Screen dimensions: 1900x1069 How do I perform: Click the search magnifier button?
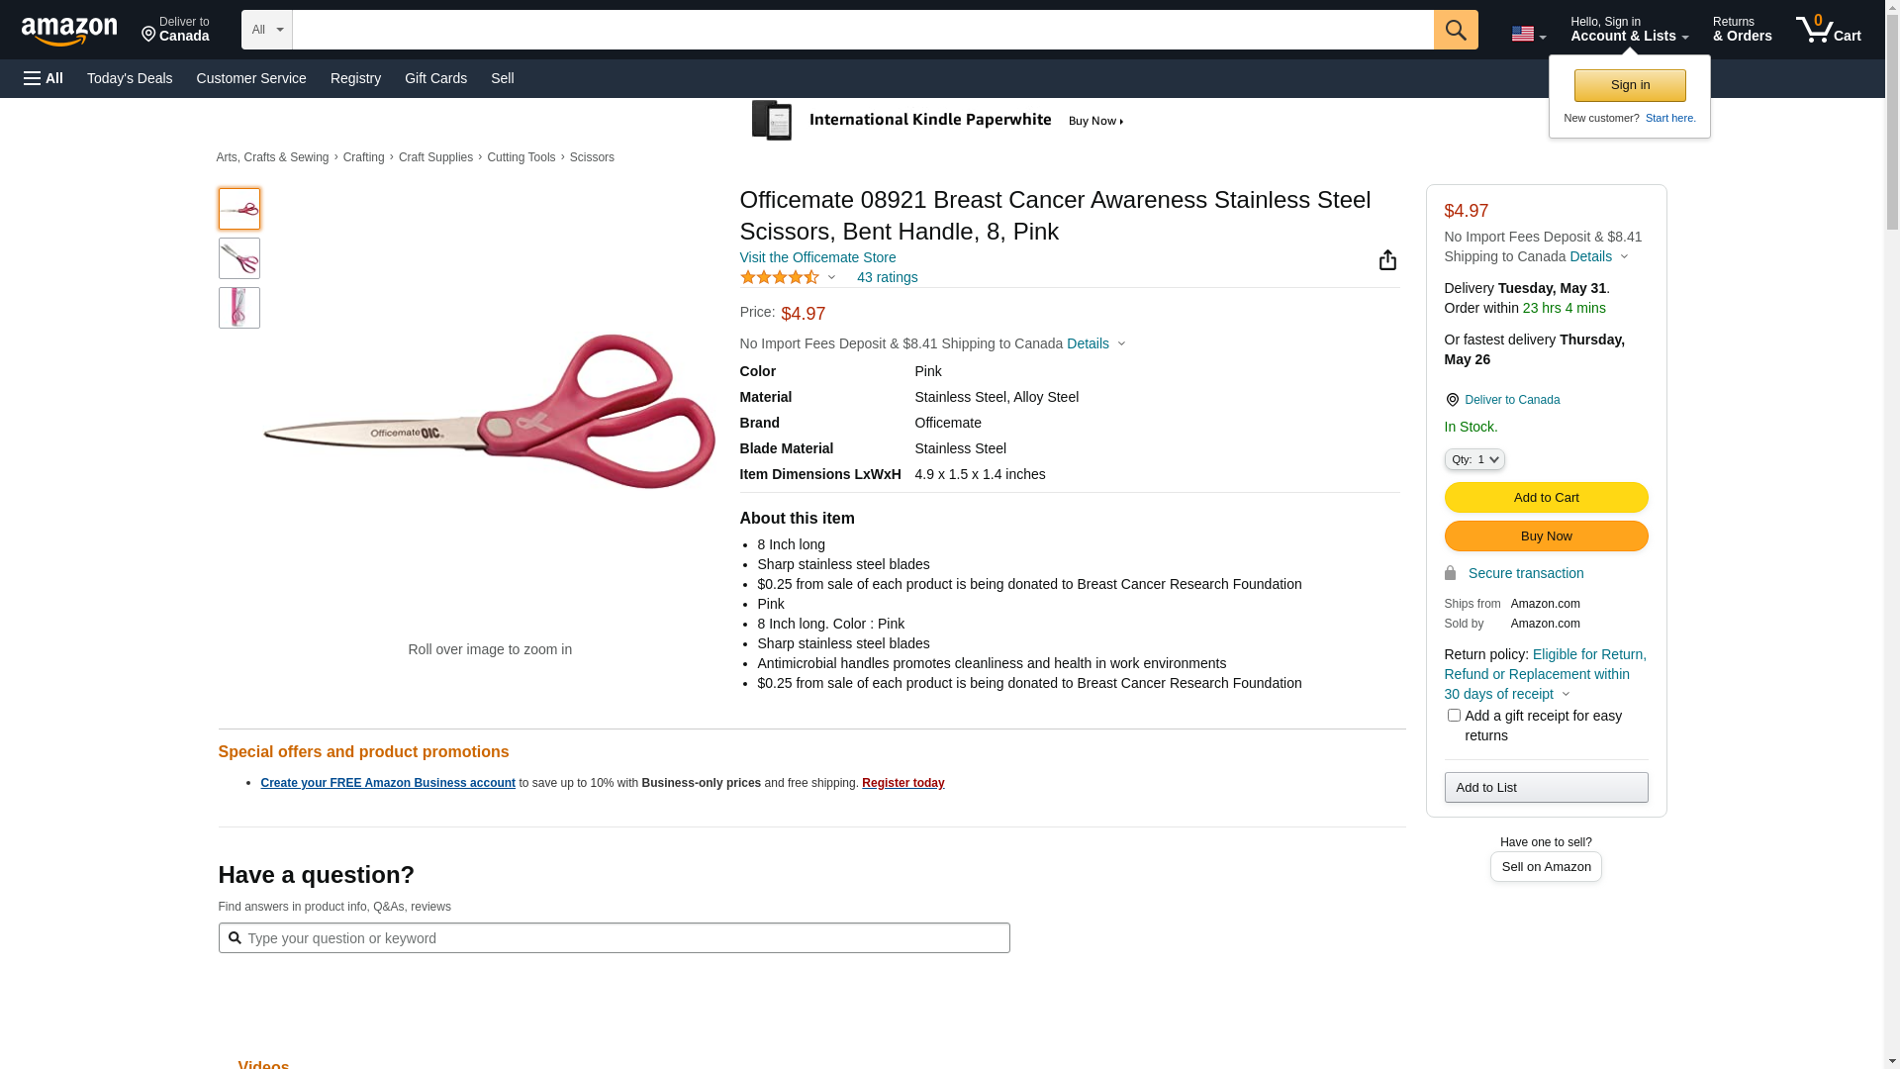(1455, 30)
